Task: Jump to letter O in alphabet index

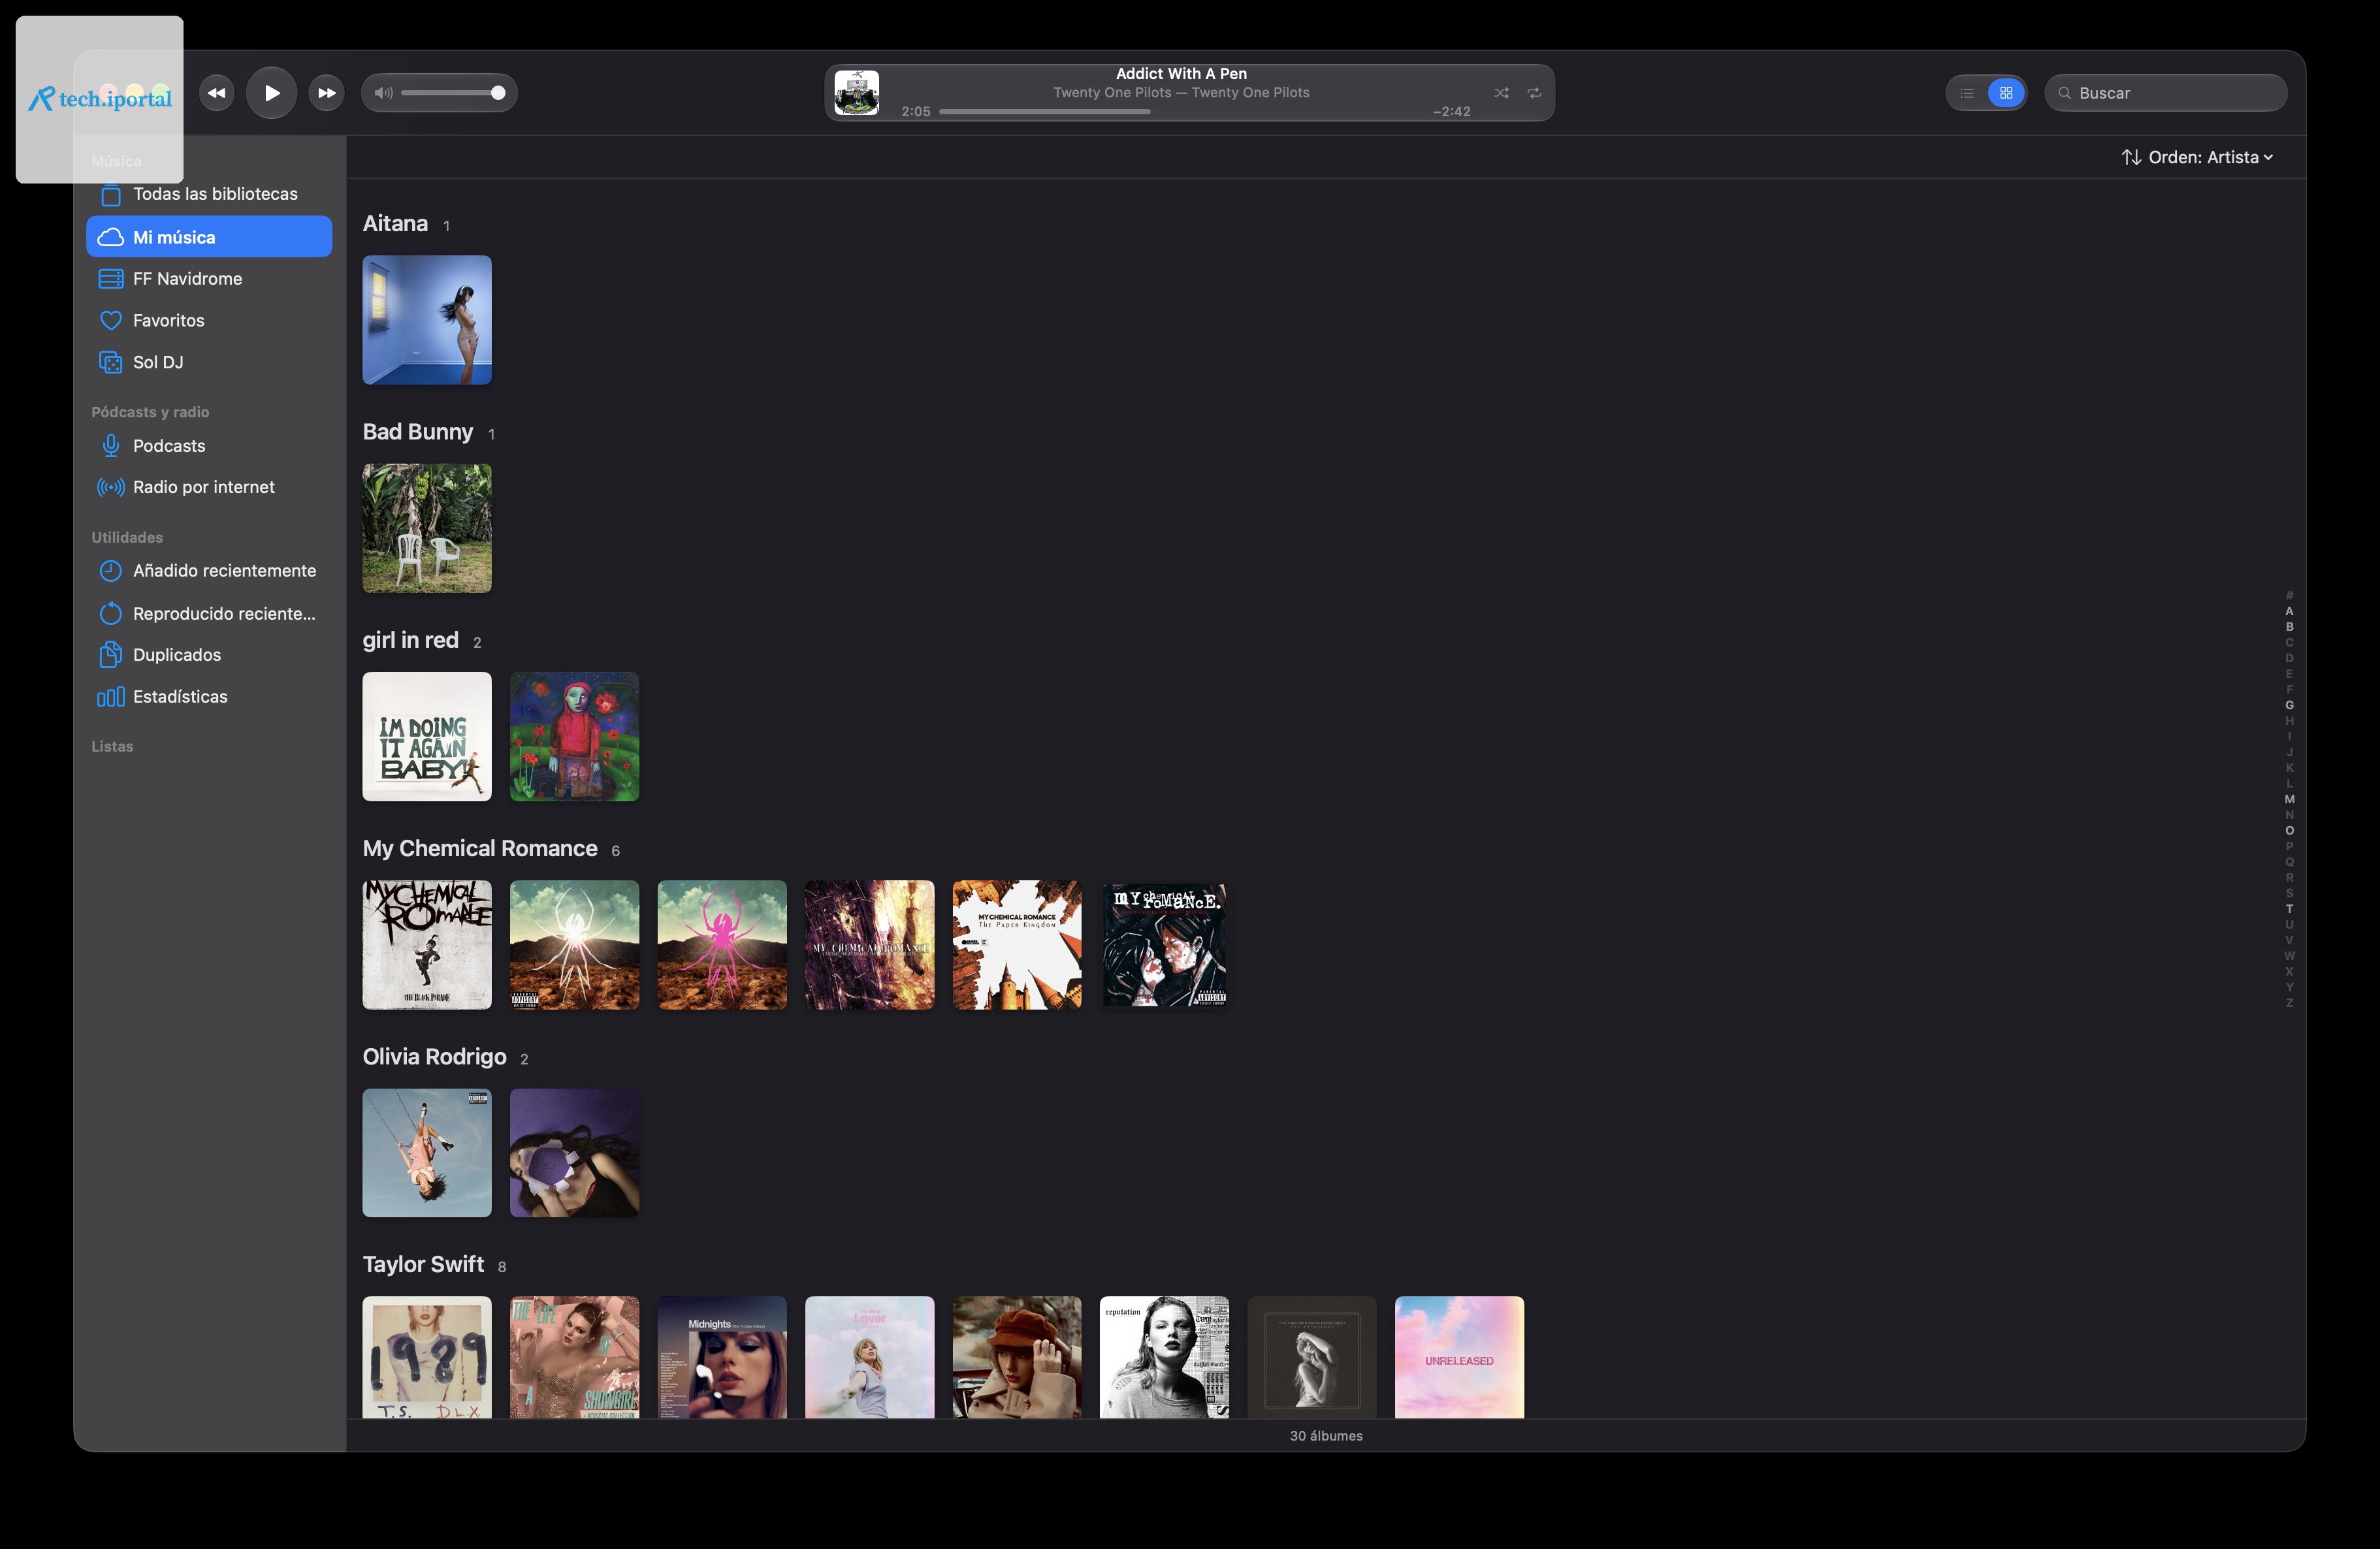Action: click(x=2289, y=830)
